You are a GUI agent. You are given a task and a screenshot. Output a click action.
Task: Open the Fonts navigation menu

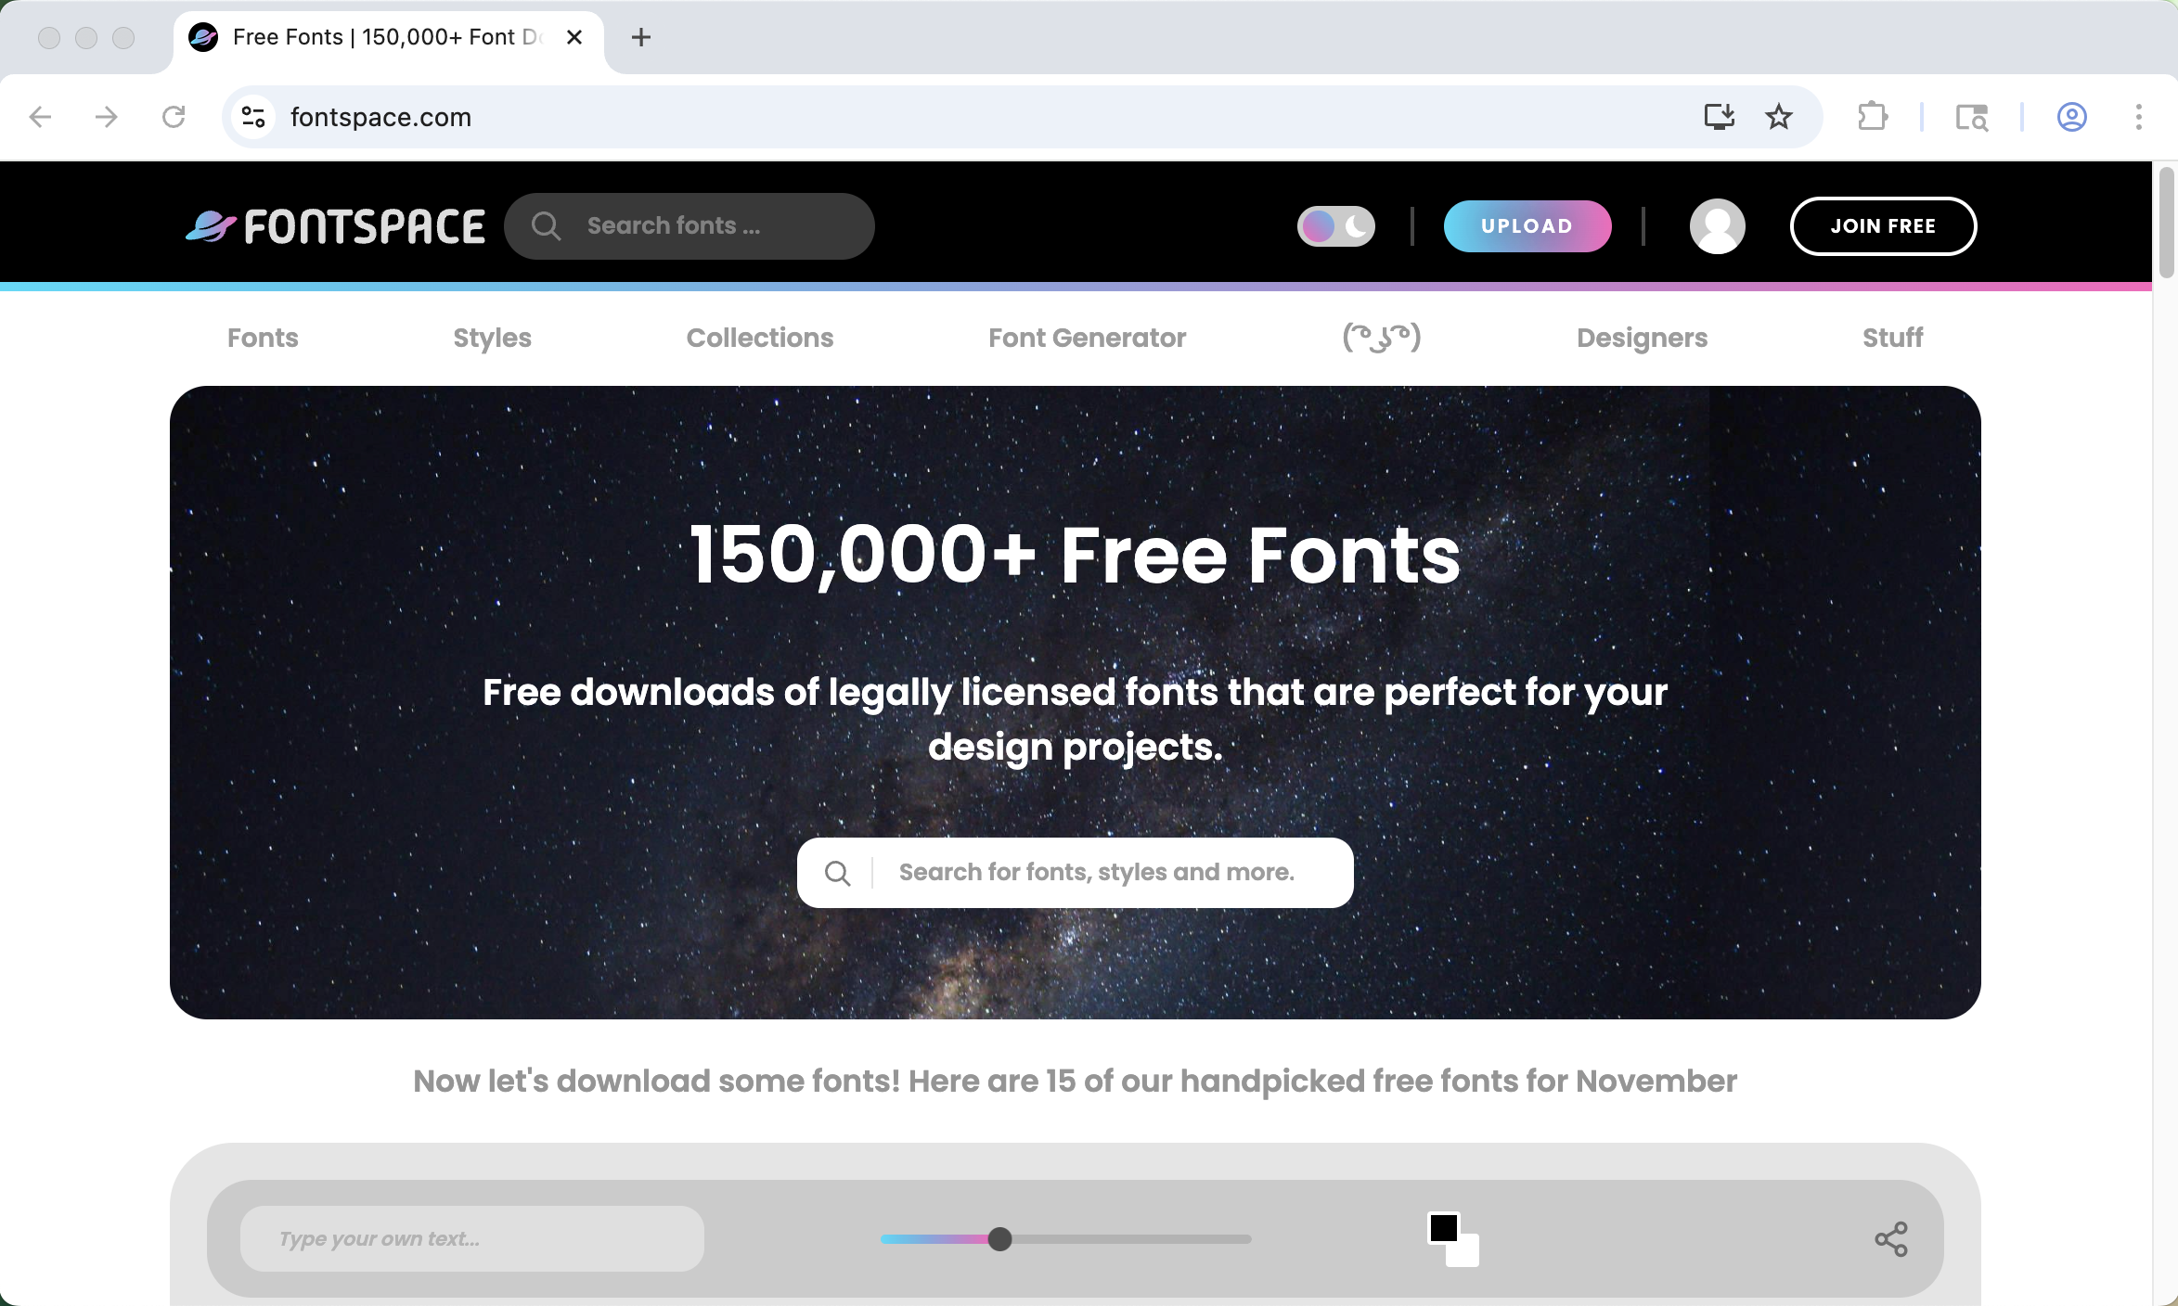coord(263,338)
